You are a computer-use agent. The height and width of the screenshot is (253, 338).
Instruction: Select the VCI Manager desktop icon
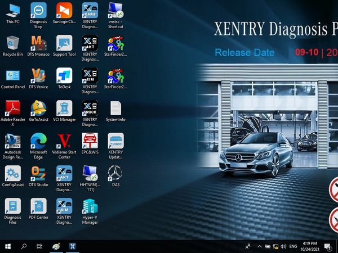point(64,108)
